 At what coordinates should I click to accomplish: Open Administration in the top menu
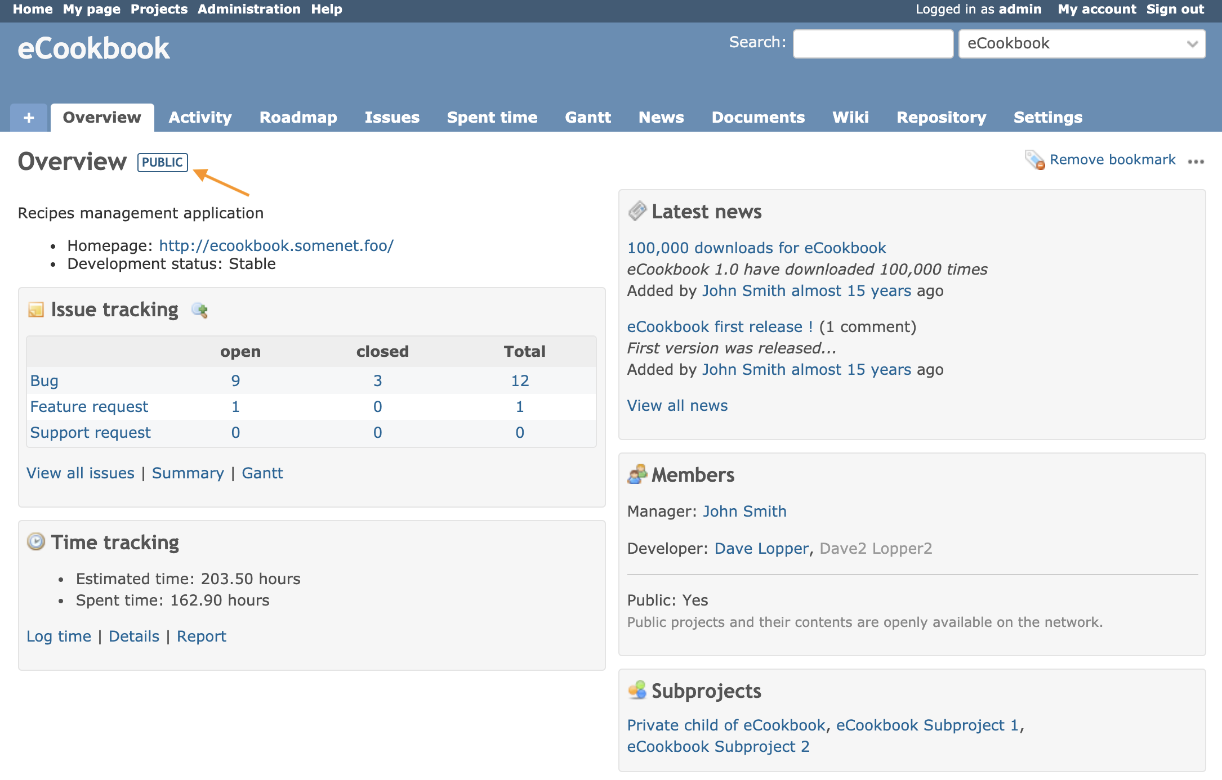tap(249, 9)
